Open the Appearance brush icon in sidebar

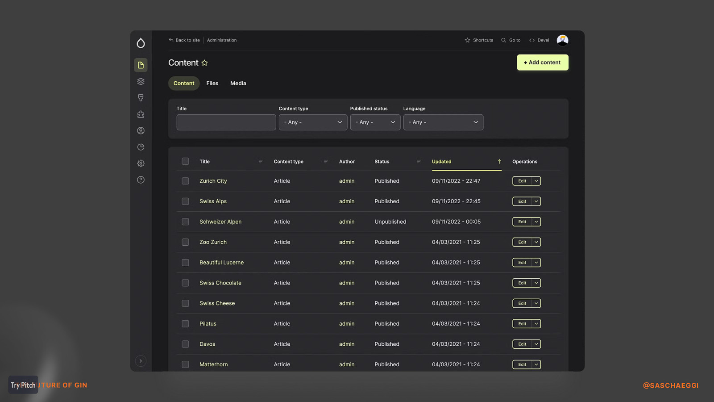coord(141,98)
